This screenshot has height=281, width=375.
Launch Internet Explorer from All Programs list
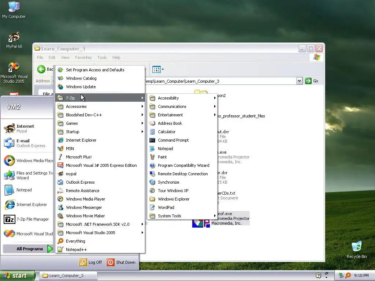tap(100, 140)
